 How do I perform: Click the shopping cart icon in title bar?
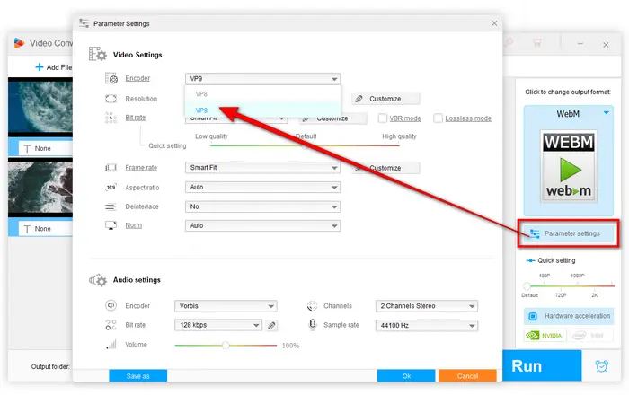click(536, 42)
